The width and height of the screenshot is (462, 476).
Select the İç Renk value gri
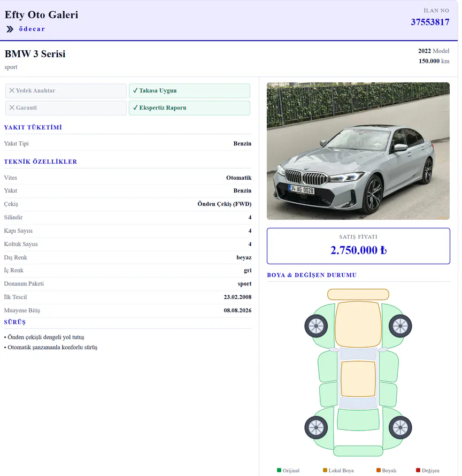pyautogui.click(x=248, y=271)
